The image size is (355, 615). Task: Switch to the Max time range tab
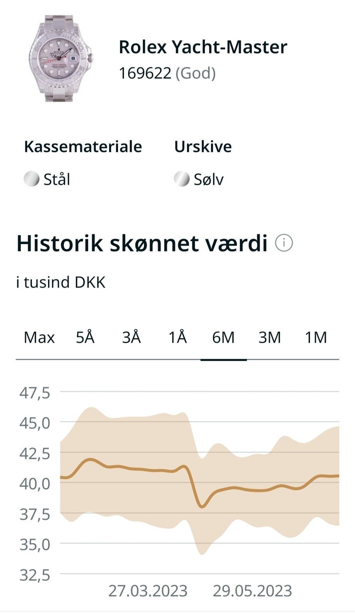tap(39, 337)
